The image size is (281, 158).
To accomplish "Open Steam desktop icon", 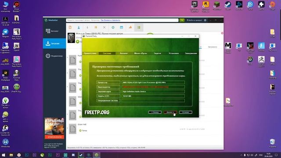I will click(x=228, y=6).
